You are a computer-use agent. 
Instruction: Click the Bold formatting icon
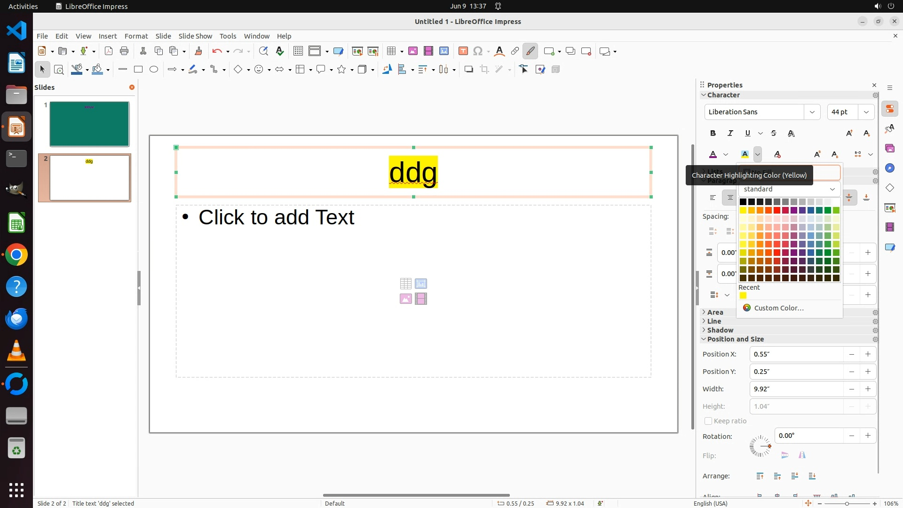pyautogui.click(x=713, y=134)
